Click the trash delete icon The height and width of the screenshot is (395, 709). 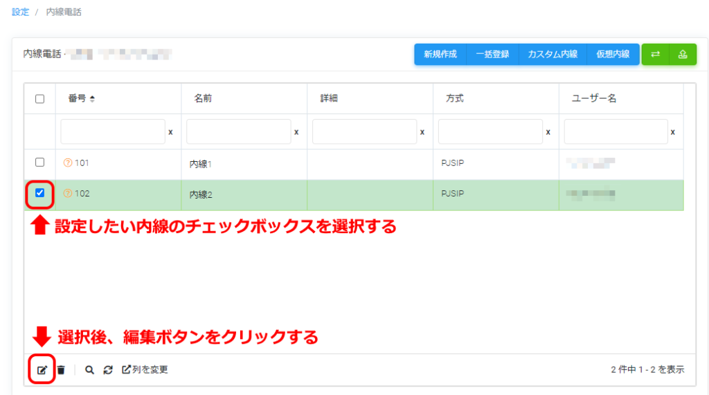61,370
